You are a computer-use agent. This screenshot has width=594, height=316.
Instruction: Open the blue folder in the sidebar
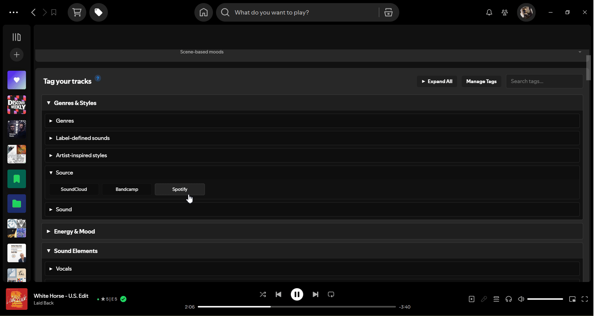17,204
